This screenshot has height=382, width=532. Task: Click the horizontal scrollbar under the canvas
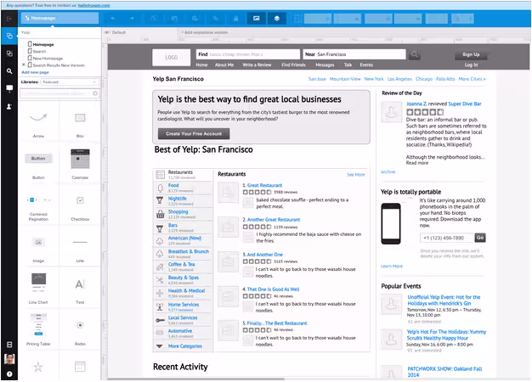[x=196, y=379]
